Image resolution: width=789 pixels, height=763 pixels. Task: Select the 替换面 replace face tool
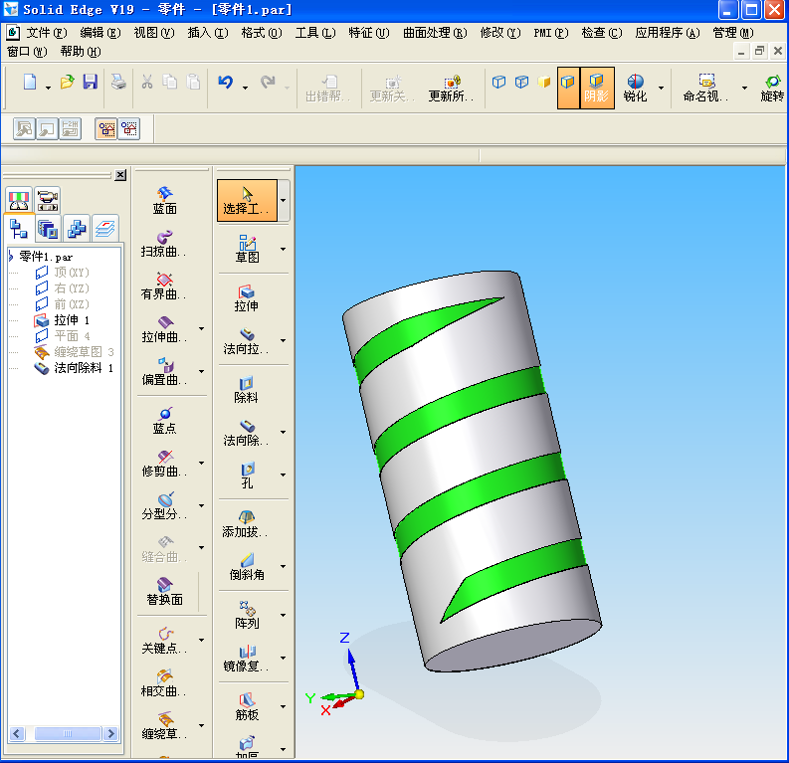tap(164, 592)
